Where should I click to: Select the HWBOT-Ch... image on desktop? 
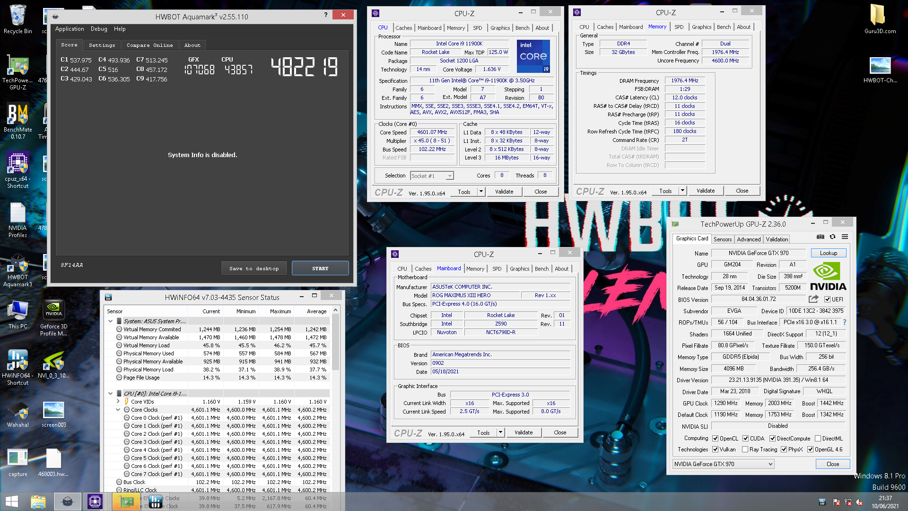coord(880,70)
